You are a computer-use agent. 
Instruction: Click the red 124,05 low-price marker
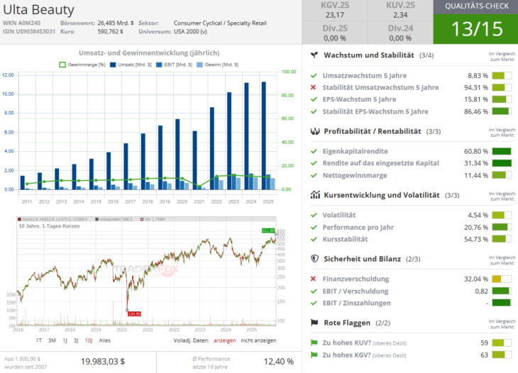tap(133, 313)
